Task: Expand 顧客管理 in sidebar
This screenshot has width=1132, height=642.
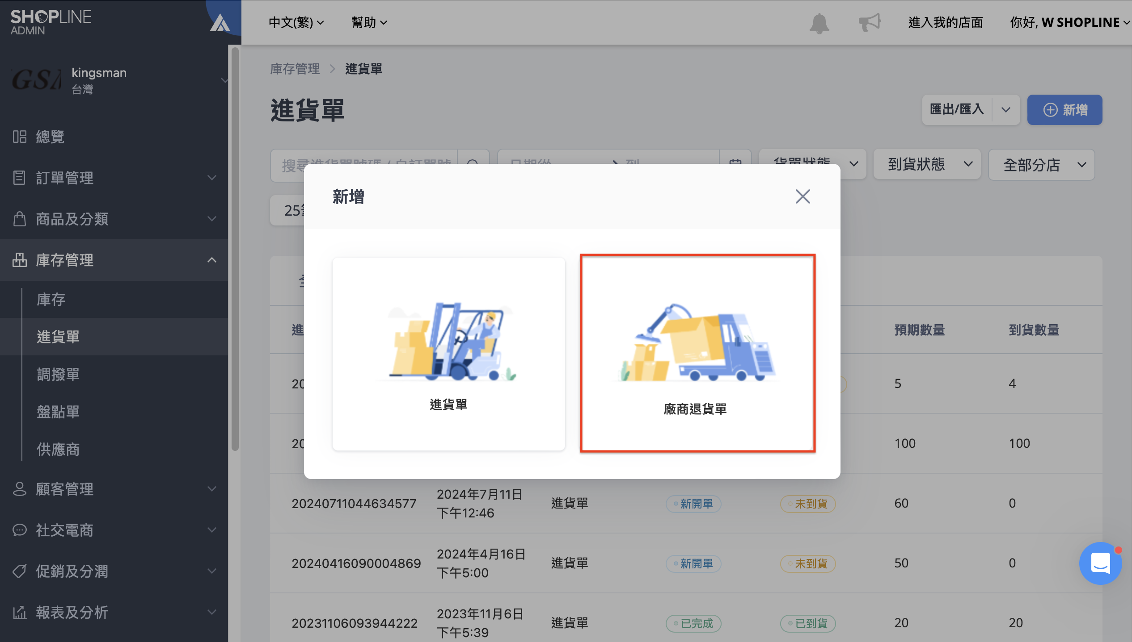Action: pos(114,489)
